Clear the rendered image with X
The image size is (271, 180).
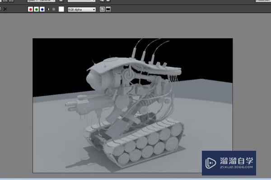(5, 9)
